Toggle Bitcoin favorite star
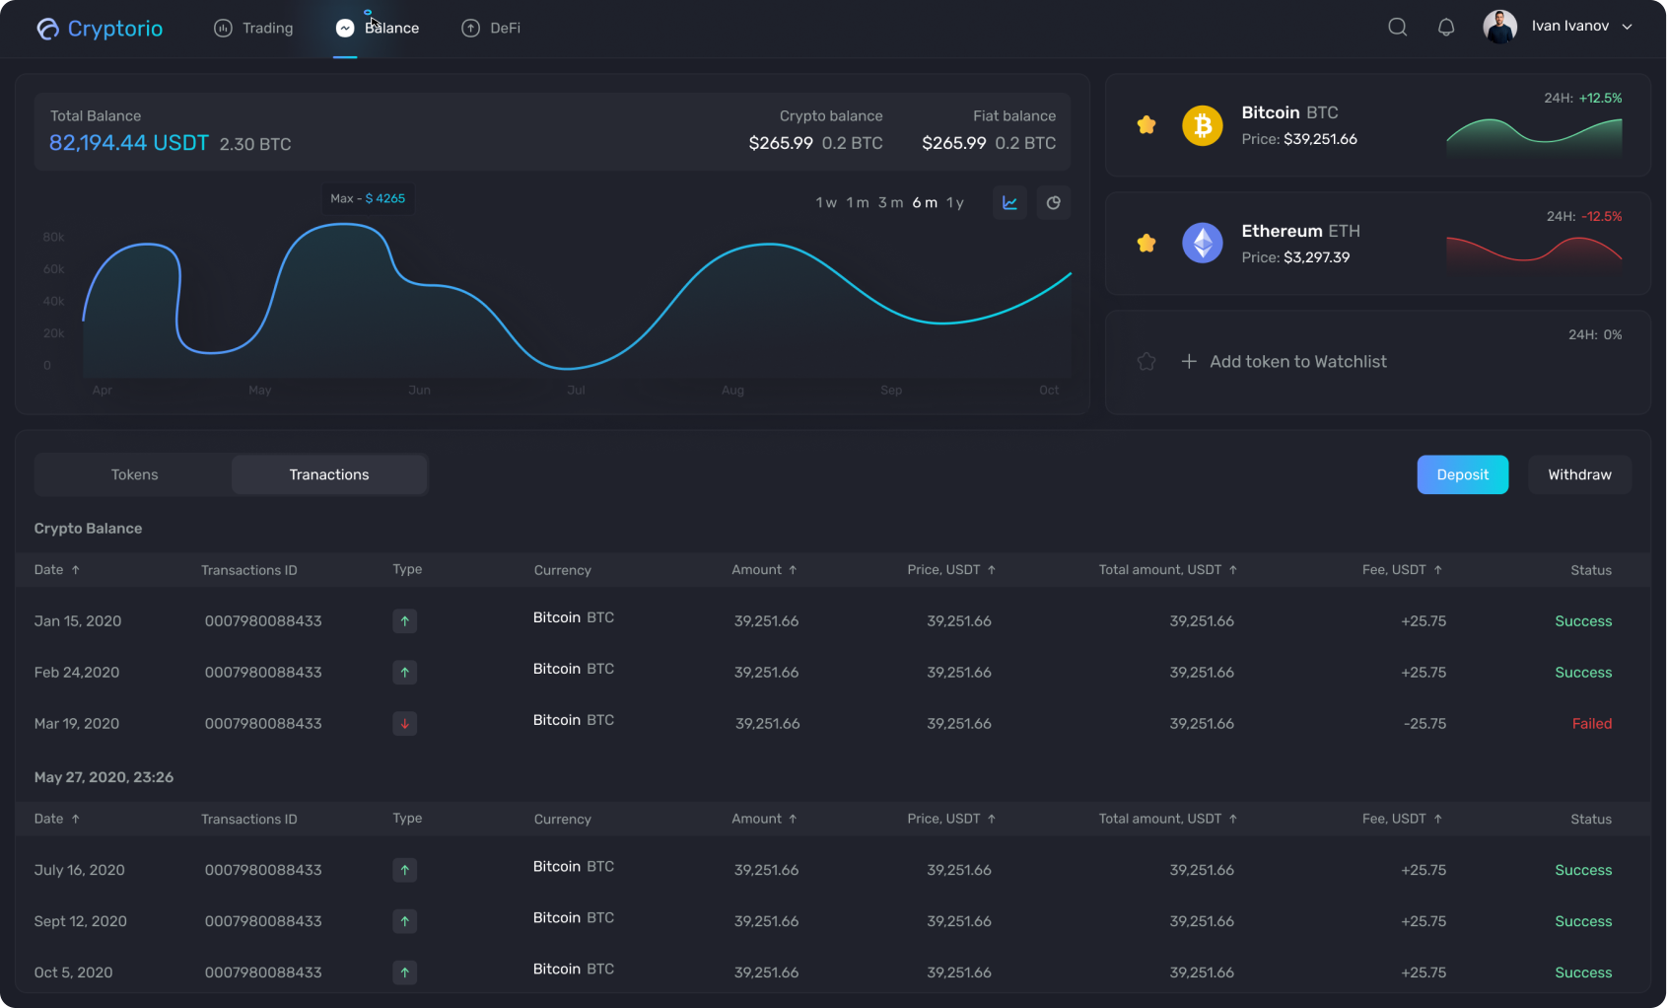 click(x=1146, y=125)
